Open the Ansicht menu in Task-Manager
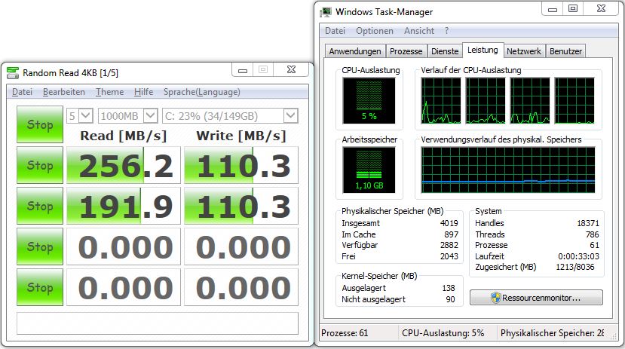The width and height of the screenshot is (625, 349). click(419, 31)
